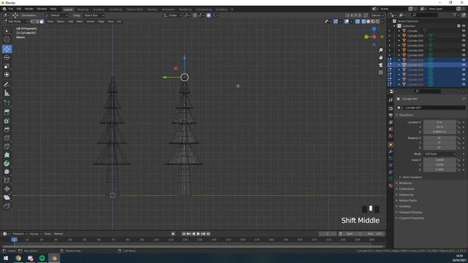468x263 pixels.
Task: Click the Pan view hand icon
Action: [380, 57]
